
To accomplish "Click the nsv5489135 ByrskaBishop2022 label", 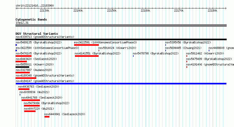I will 39,42.
